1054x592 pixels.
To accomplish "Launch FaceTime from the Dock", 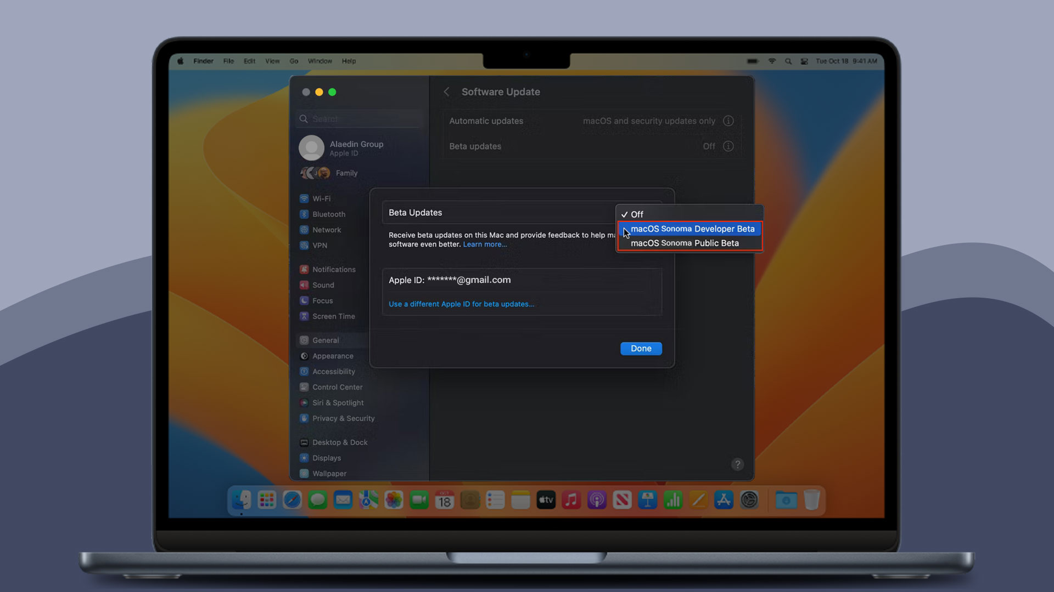I will click(x=419, y=500).
